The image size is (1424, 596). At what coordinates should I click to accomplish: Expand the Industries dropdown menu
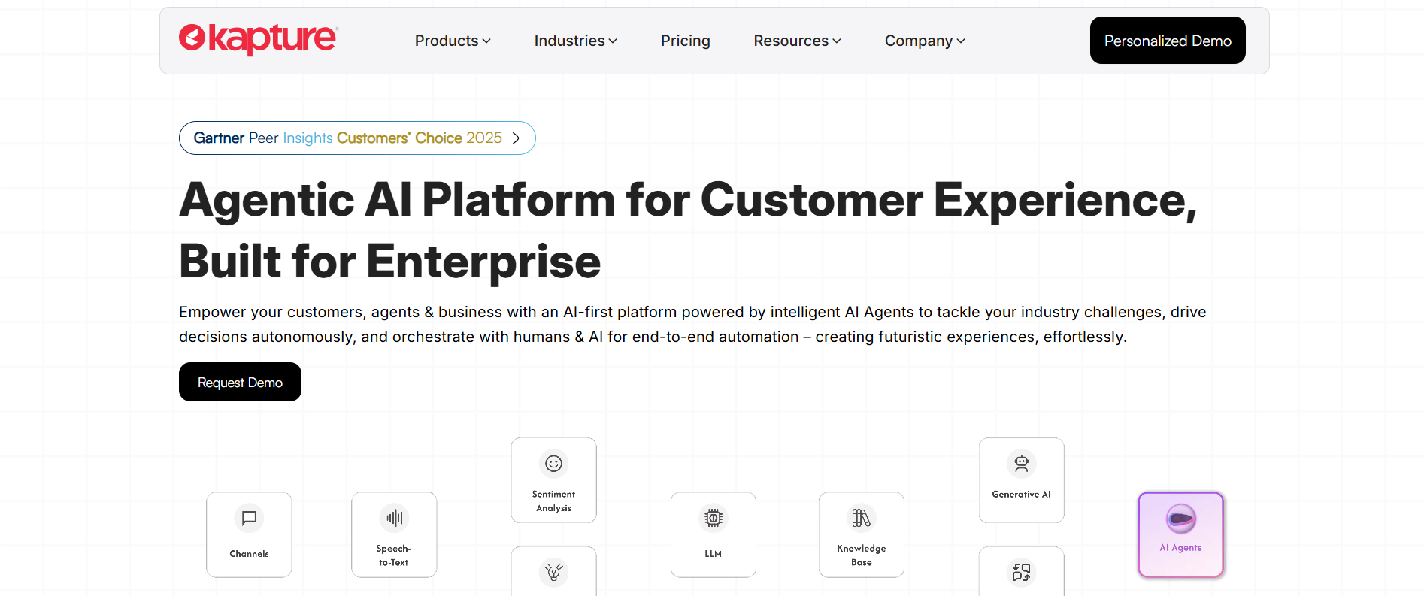pyautogui.click(x=575, y=41)
